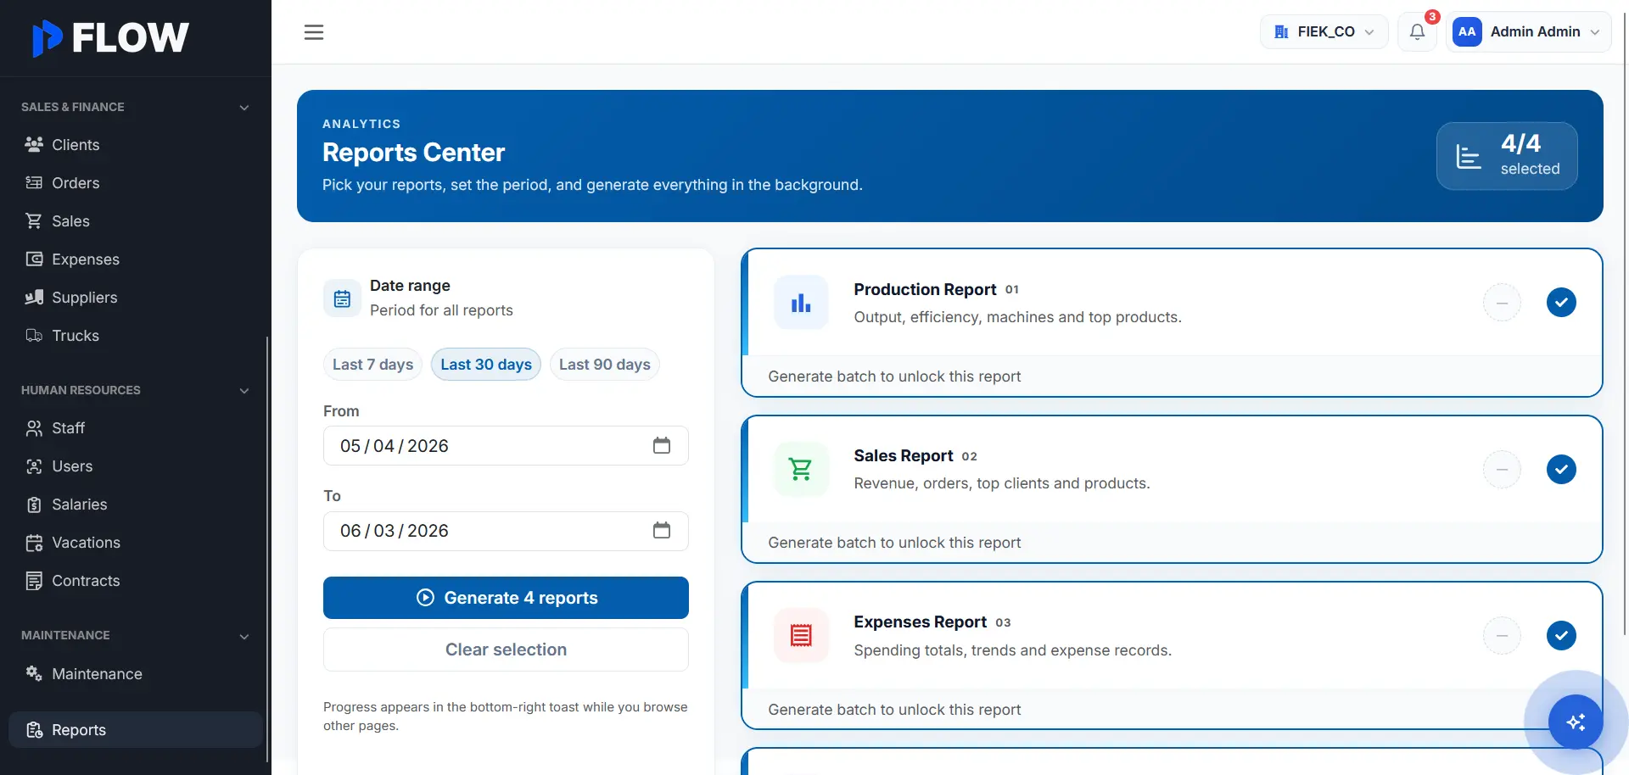Click the Sales Report title
The height and width of the screenshot is (775, 1629).
click(x=903, y=455)
